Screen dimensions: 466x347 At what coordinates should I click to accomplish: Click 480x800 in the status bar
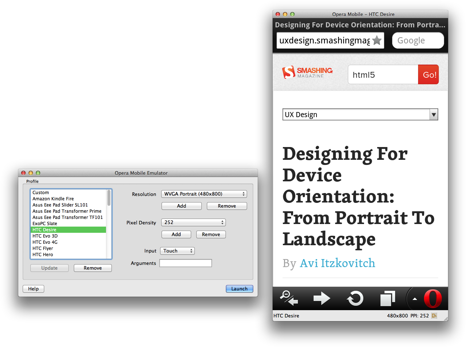coord(397,316)
